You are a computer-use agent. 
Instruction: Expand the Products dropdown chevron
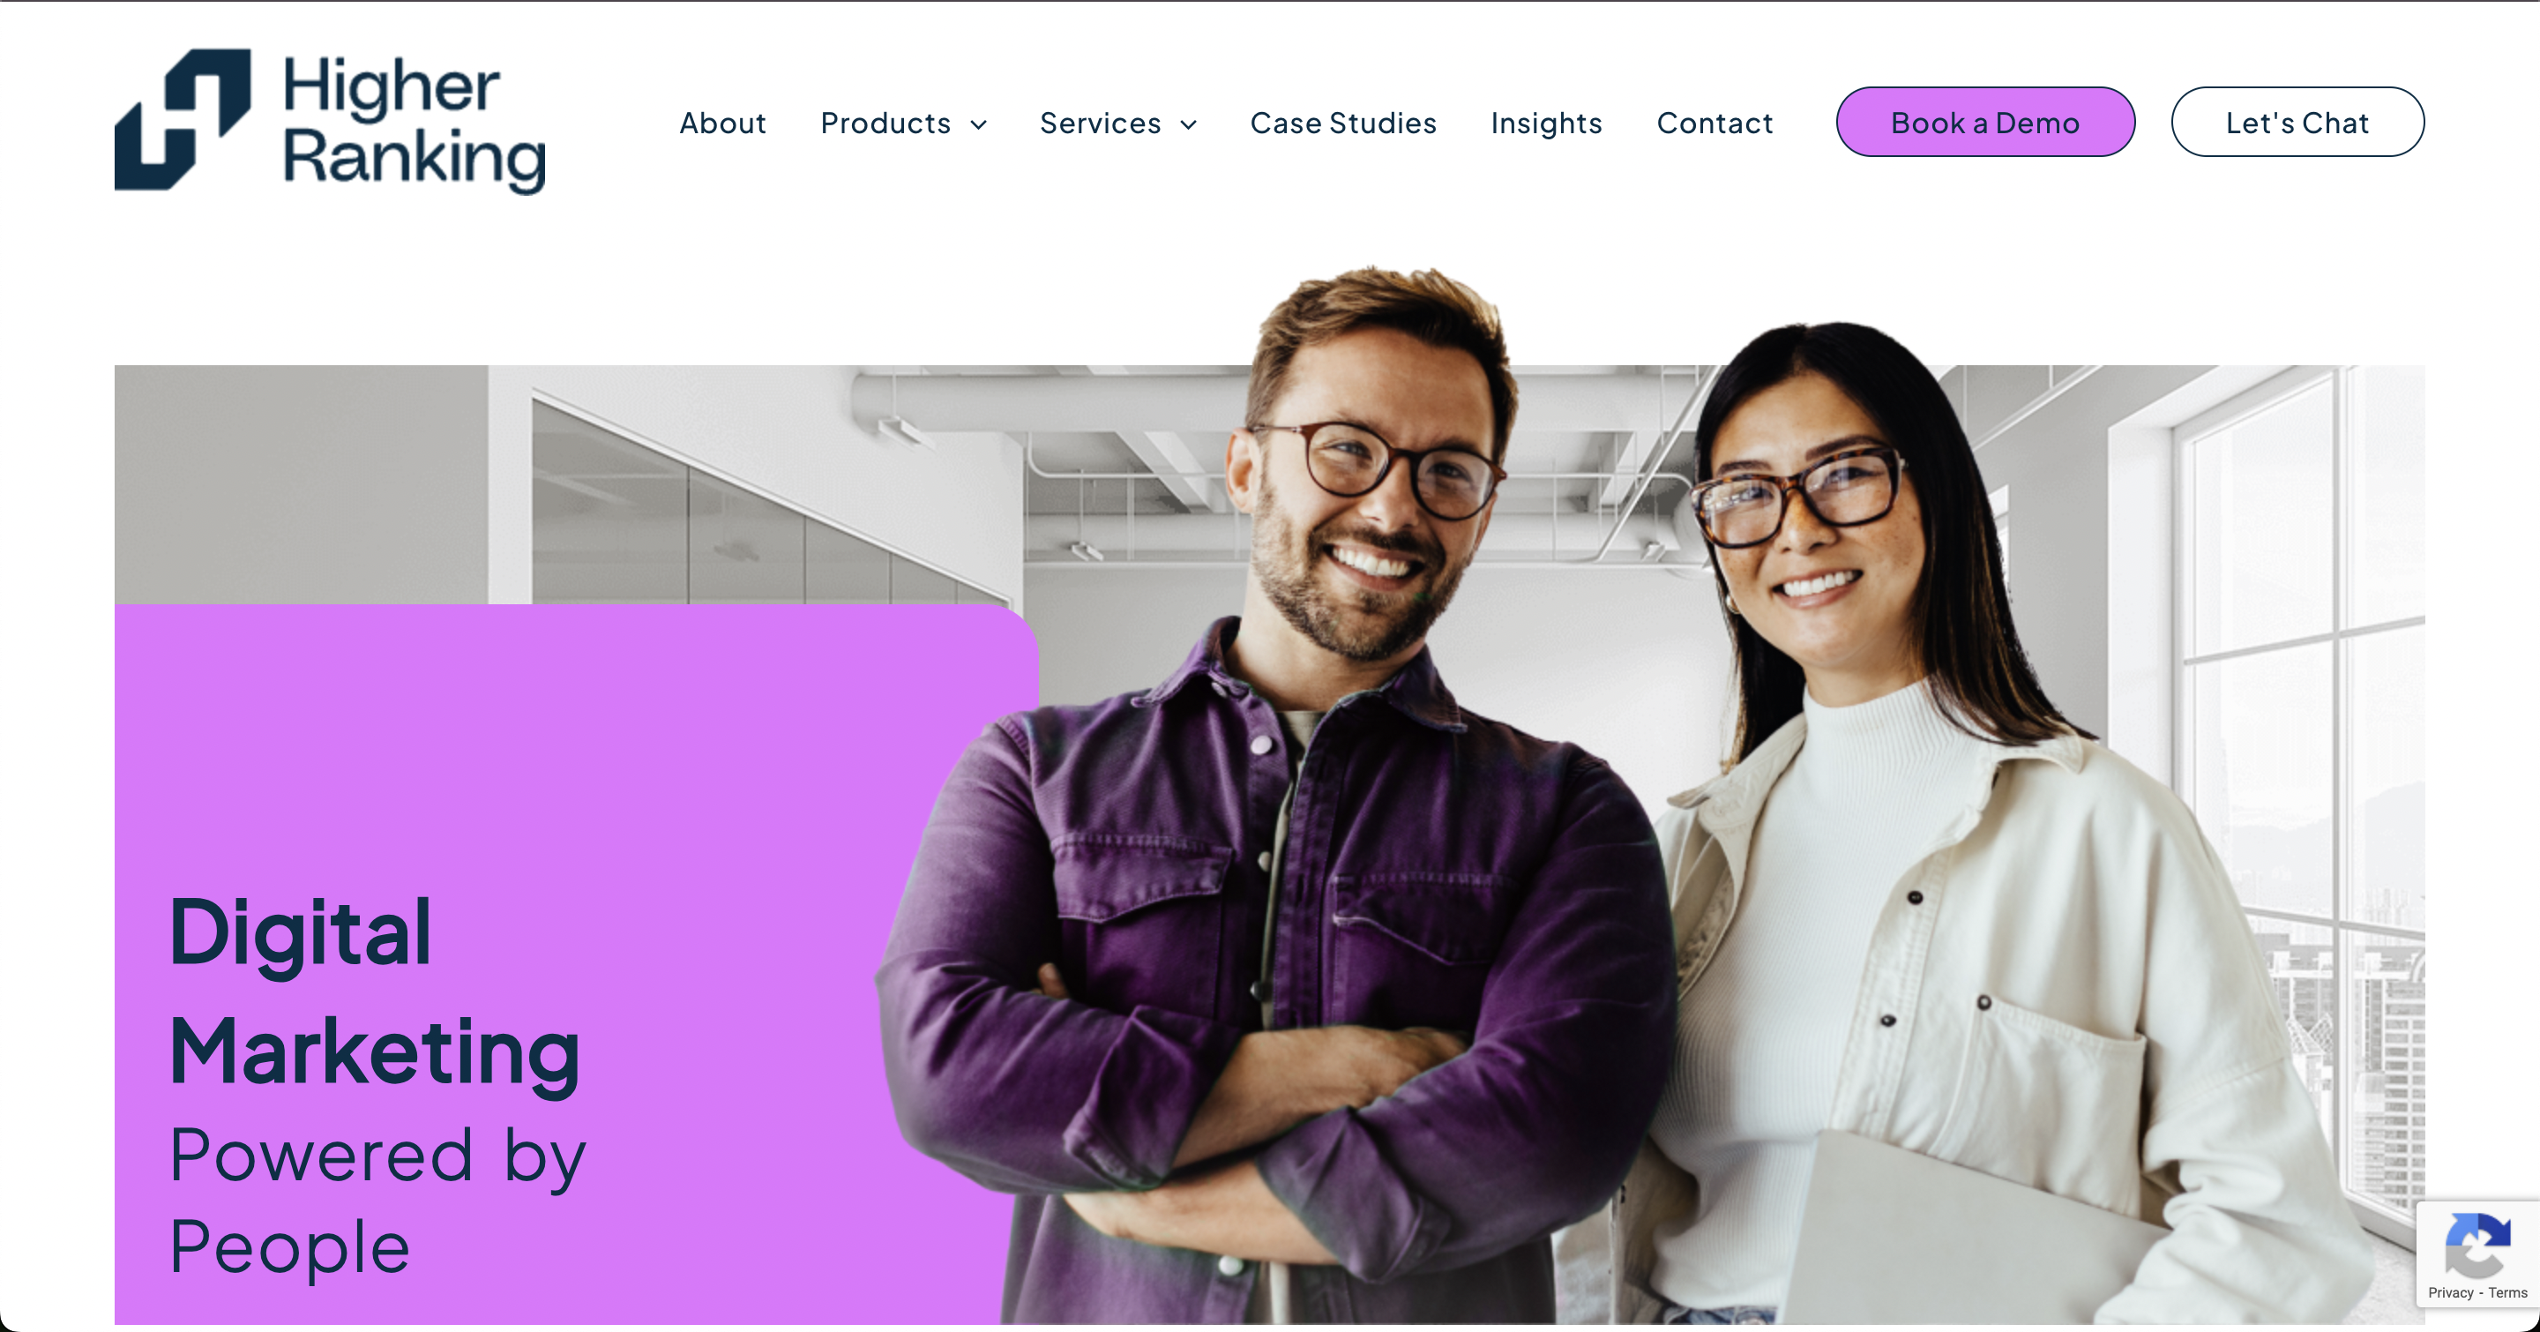(979, 125)
